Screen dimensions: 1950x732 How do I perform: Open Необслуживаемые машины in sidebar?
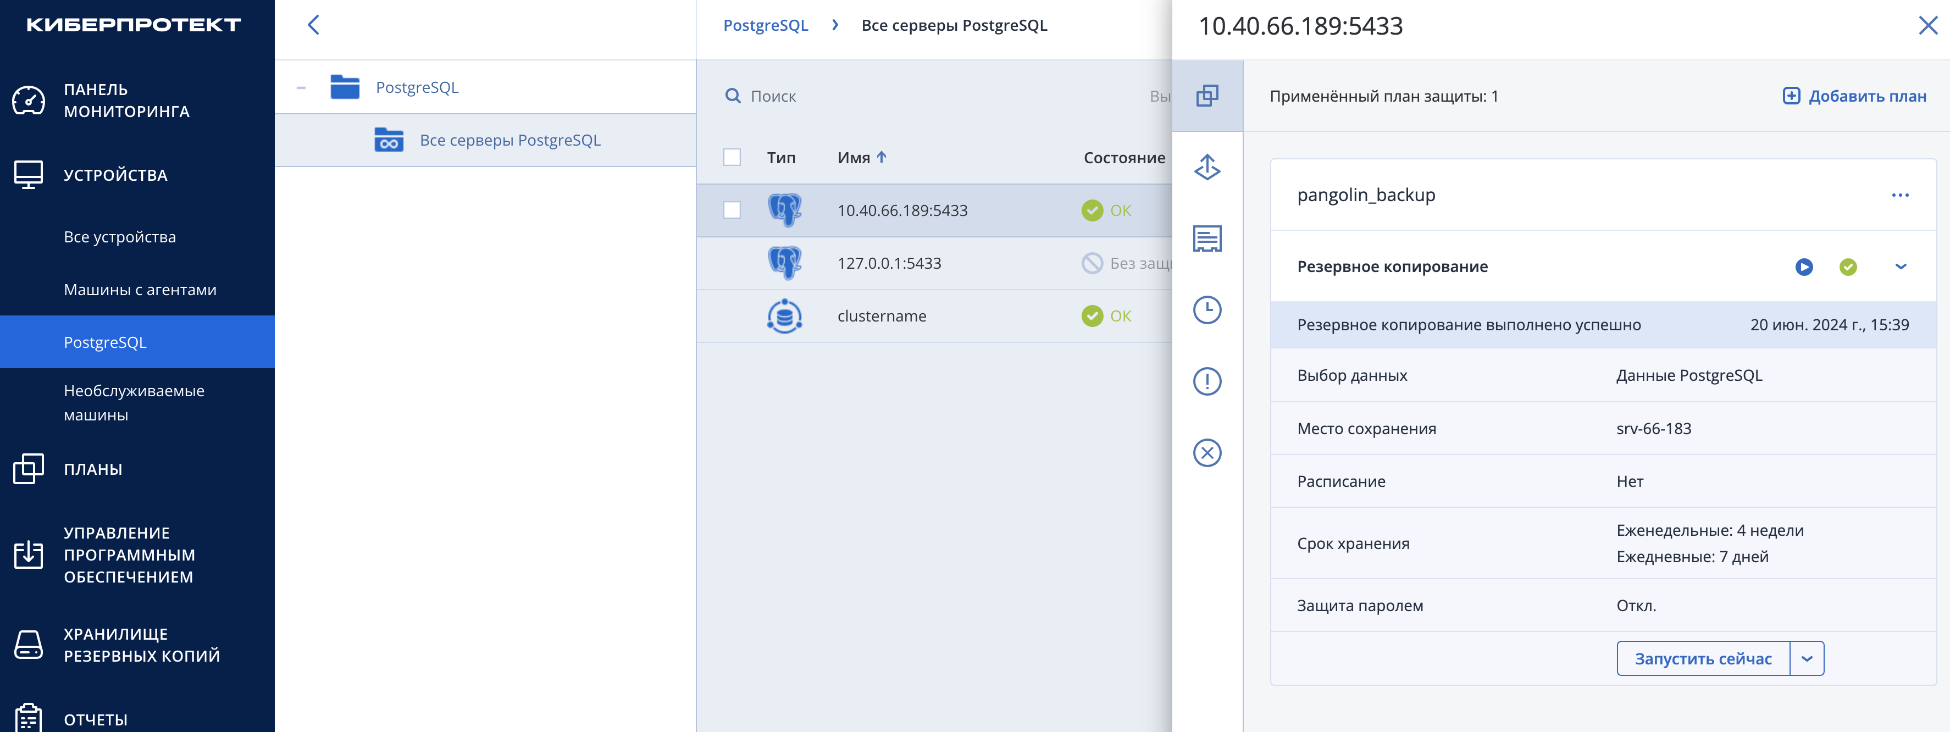click(134, 403)
